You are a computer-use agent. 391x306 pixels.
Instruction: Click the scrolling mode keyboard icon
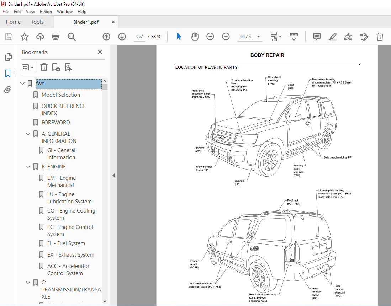[x=294, y=37]
